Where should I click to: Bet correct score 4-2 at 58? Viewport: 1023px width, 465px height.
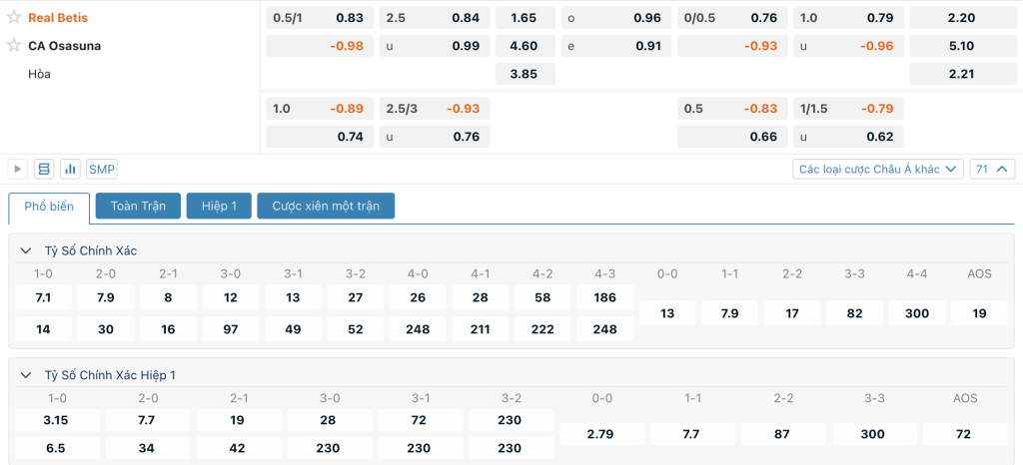542,297
